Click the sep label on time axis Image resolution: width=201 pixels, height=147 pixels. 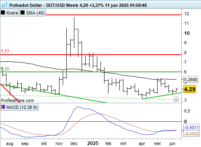pos(25,144)
